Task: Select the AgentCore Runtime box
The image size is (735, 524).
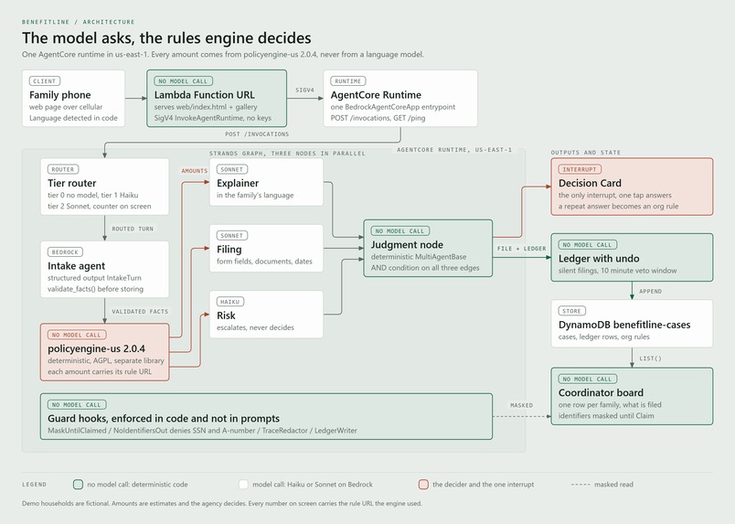Action: coord(400,99)
